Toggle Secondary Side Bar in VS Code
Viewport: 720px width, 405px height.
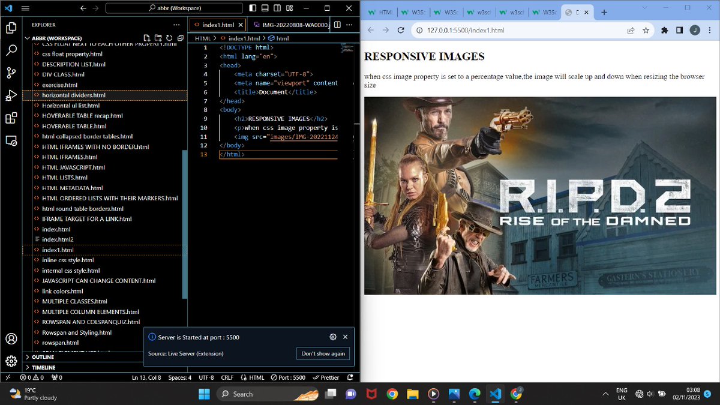point(277,8)
